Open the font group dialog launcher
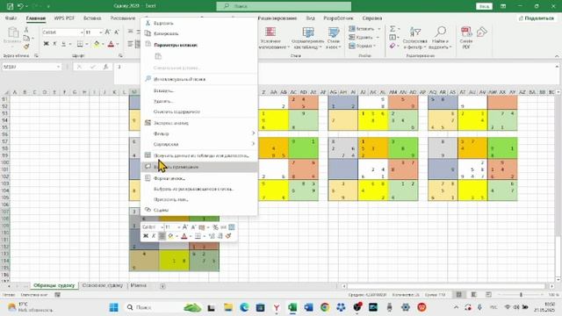The height and width of the screenshot is (316, 562). coord(120,55)
